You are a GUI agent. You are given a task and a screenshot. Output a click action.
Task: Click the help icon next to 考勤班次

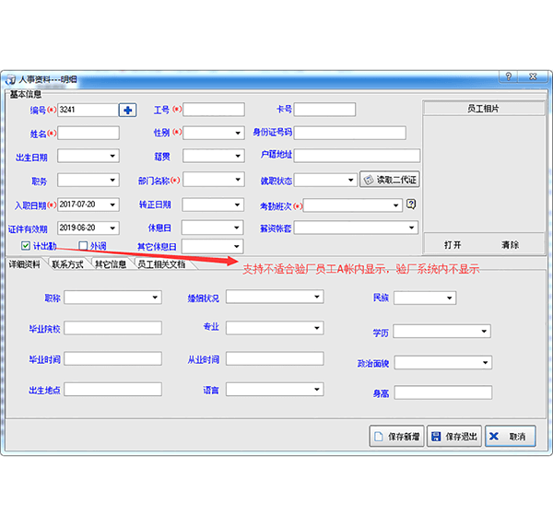point(412,205)
